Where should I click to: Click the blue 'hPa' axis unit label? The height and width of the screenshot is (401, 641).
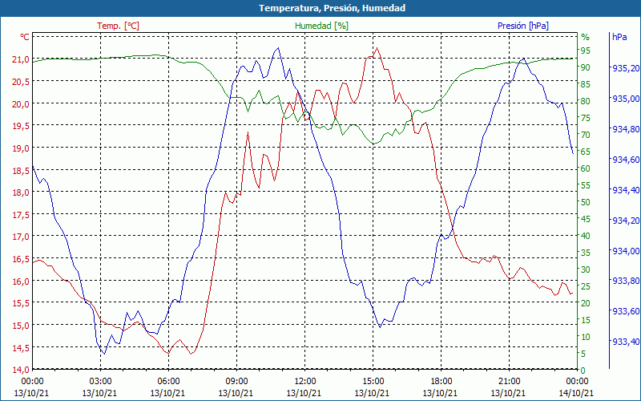click(x=619, y=37)
